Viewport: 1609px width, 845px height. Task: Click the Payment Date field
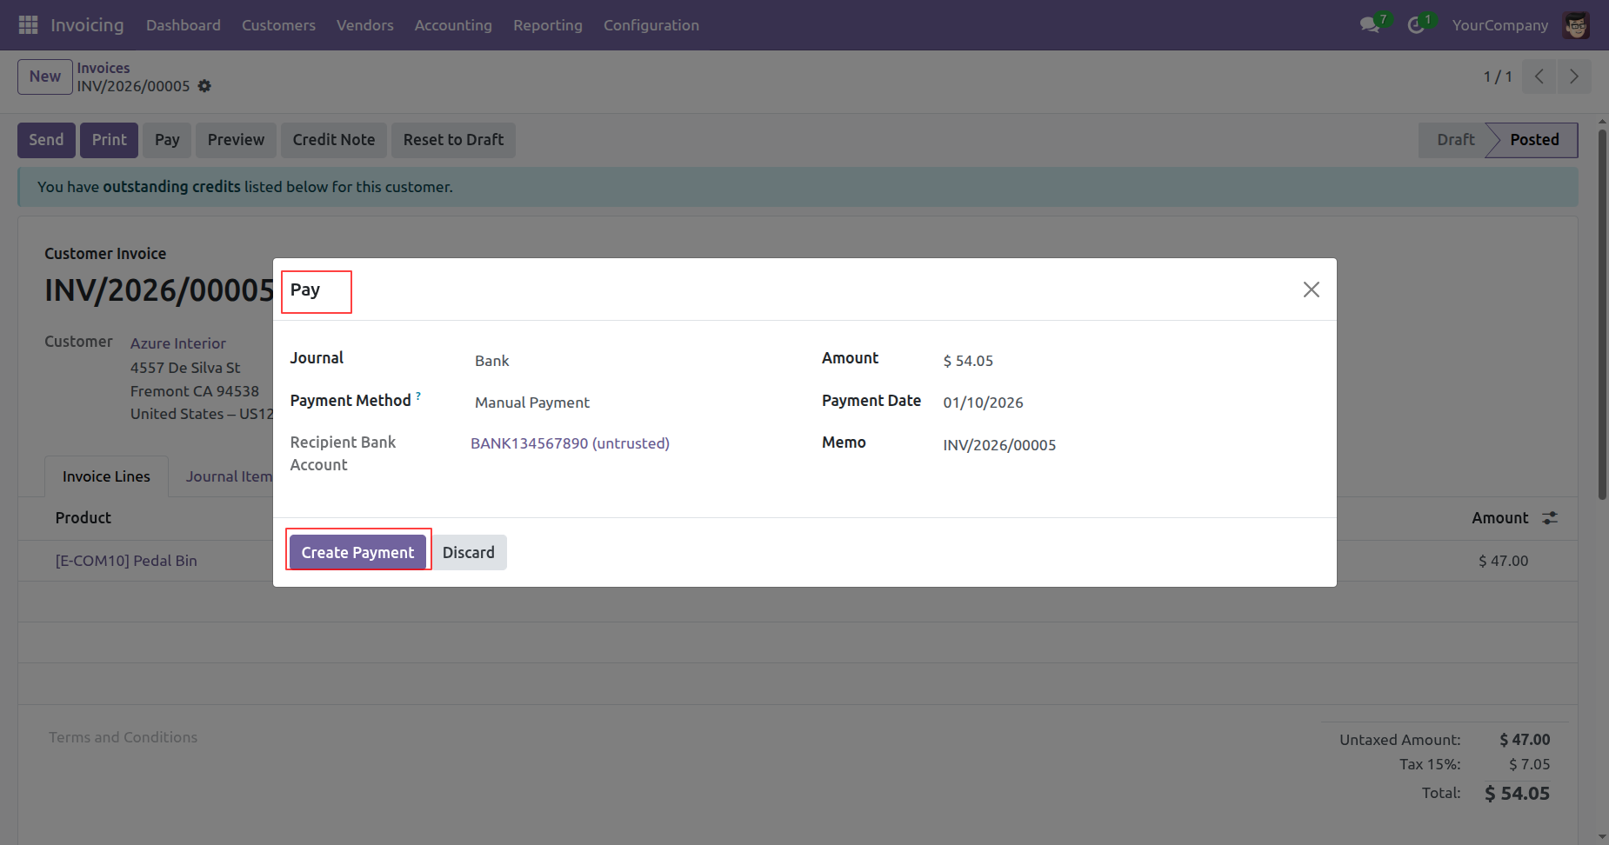[1122, 403]
